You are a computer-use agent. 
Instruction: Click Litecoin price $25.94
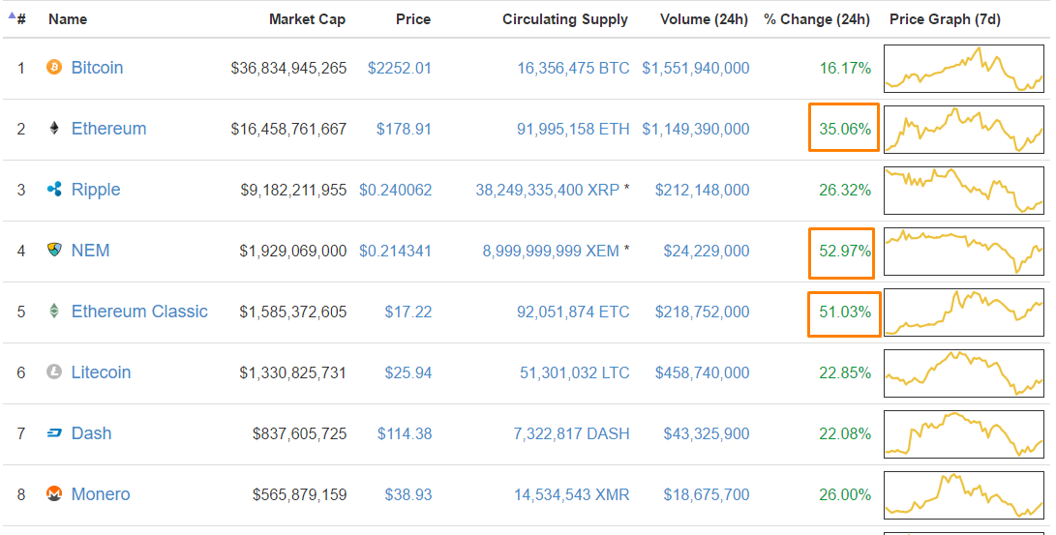408,372
